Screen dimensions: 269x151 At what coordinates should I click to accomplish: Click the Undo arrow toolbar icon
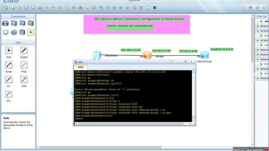click(x=47, y=8)
